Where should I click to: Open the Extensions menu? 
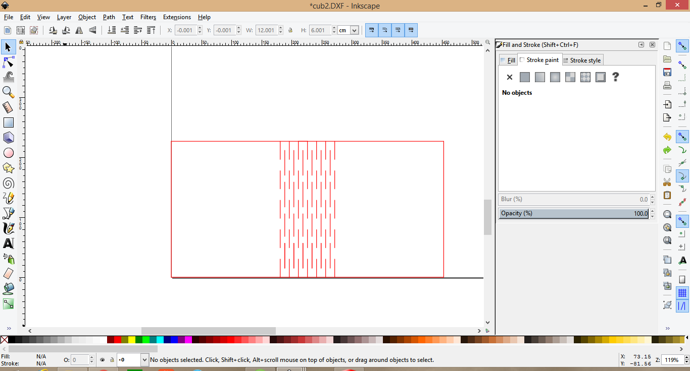coord(177,17)
